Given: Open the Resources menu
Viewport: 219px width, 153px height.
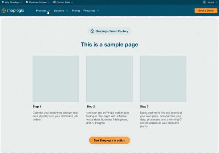Looking at the screenshot, I should click(x=89, y=11).
